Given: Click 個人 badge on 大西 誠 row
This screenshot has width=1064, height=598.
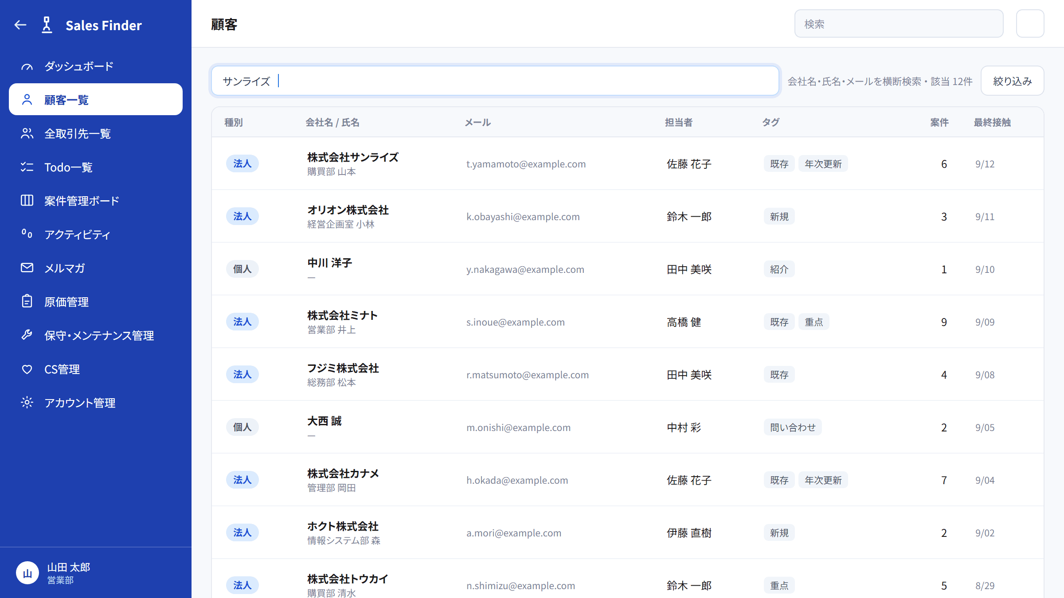Looking at the screenshot, I should click(x=243, y=427).
